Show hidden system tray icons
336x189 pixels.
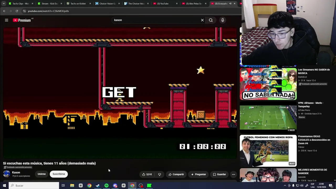pyautogui.click(x=285, y=186)
